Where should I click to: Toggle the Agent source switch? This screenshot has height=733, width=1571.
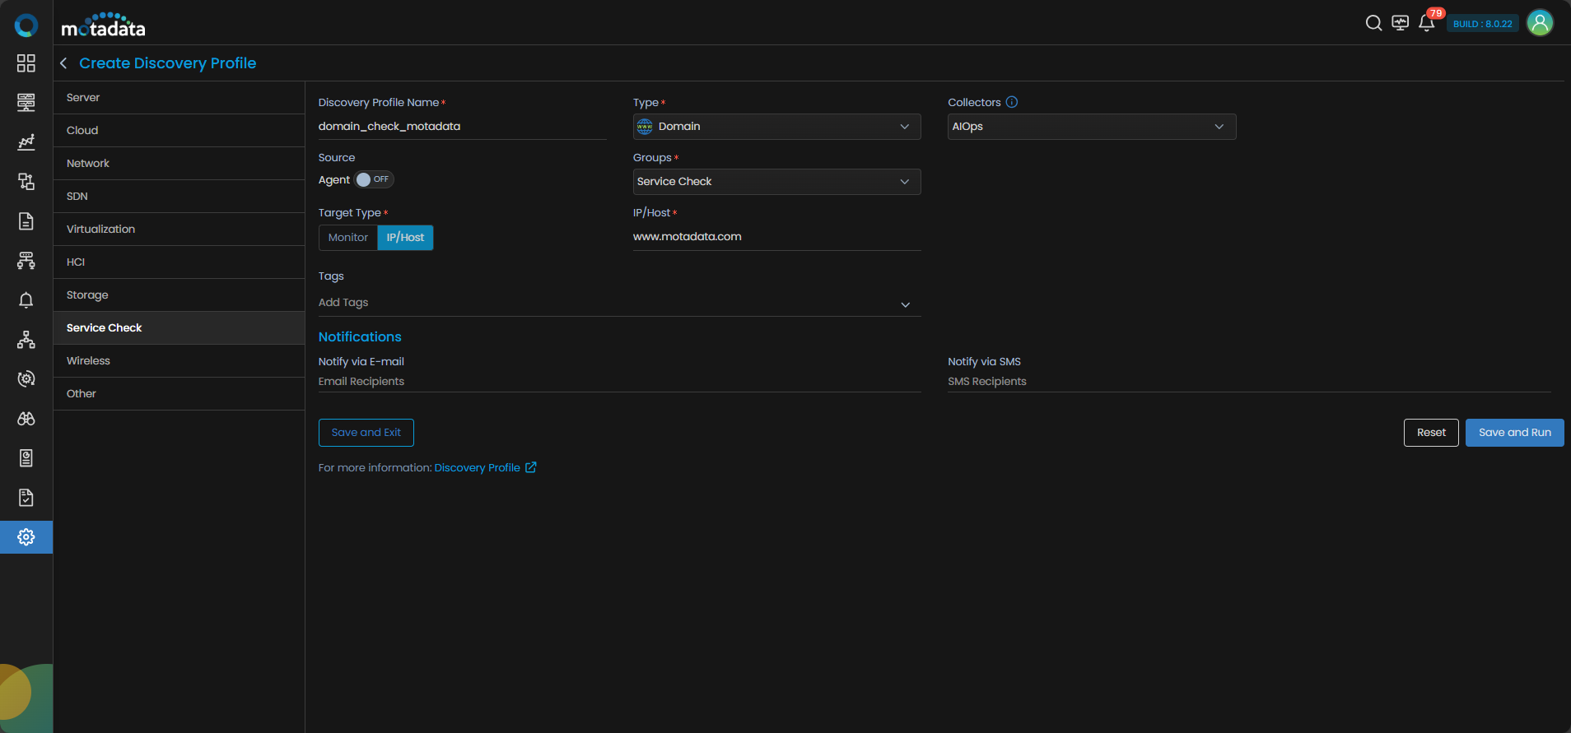tap(374, 179)
